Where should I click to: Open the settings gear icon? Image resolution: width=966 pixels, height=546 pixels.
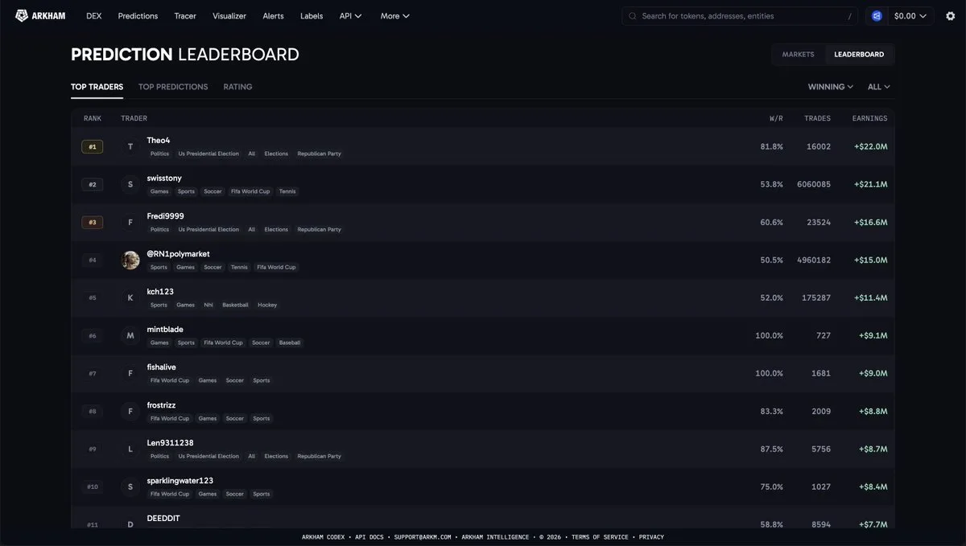(x=951, y=16)
